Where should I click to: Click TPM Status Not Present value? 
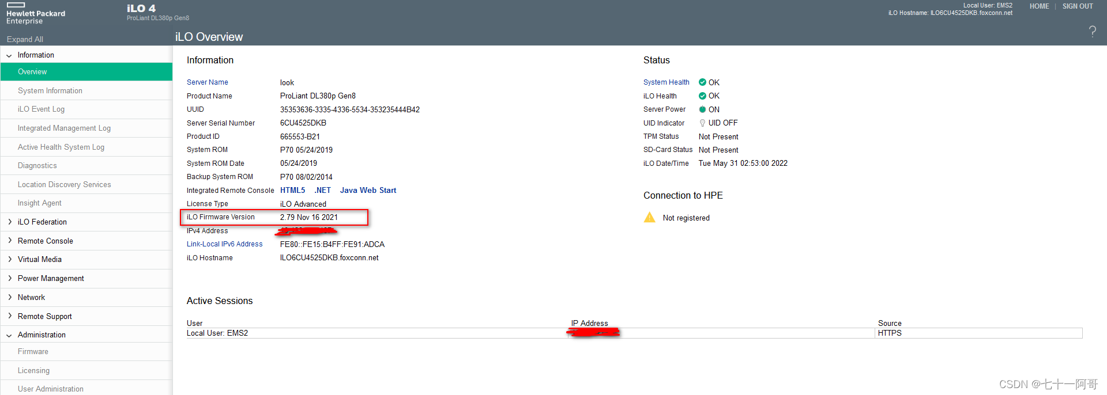718,136
